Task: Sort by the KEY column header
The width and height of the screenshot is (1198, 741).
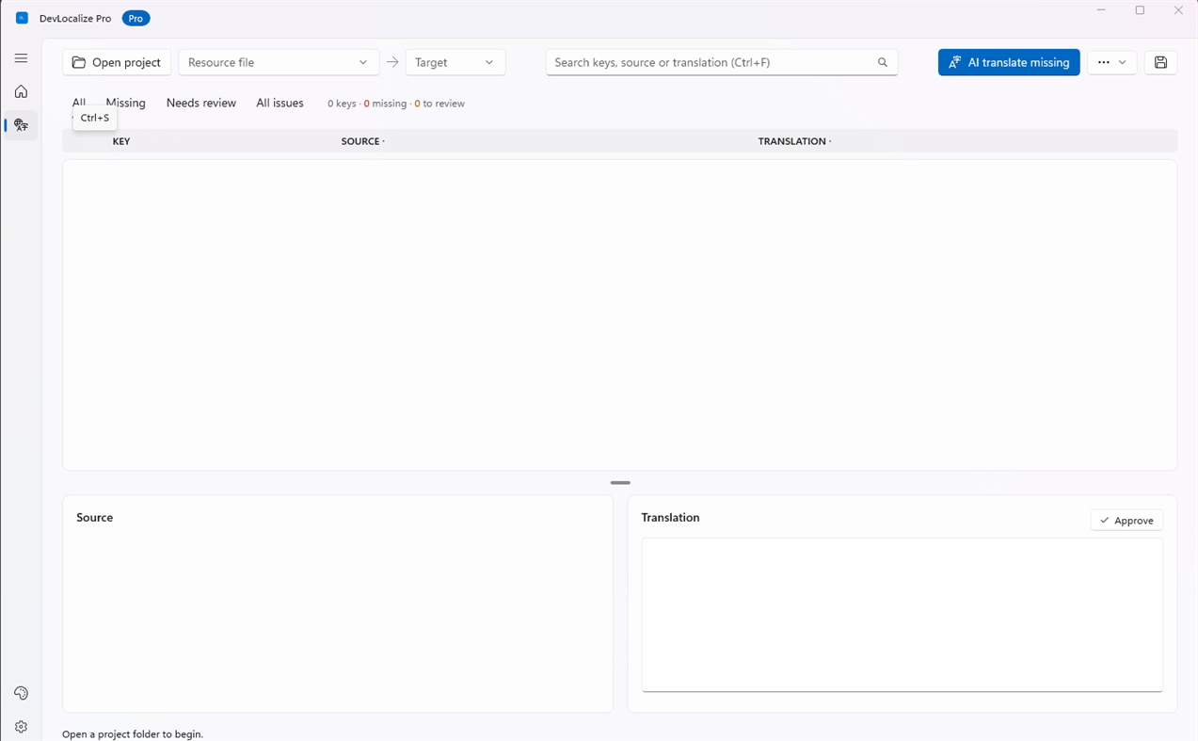Action: click(121, 141)
